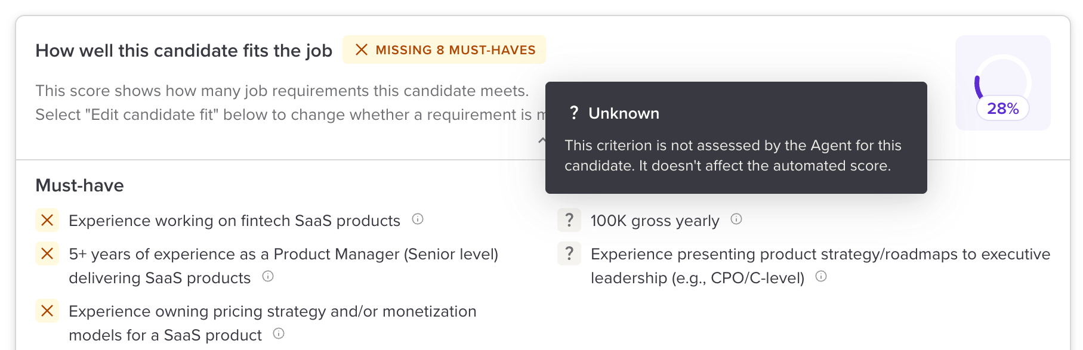Show info for the CPO/C-level leadership requirement
The image size is (1083, 350).
click(x=821, y=276)
